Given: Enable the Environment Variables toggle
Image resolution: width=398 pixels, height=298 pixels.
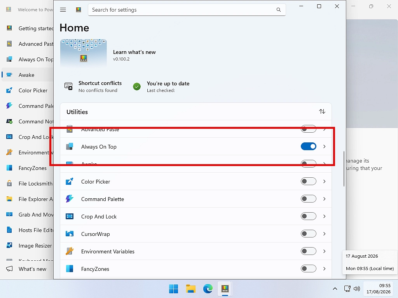Looking at the screenshot, I should tap(308, 251).
